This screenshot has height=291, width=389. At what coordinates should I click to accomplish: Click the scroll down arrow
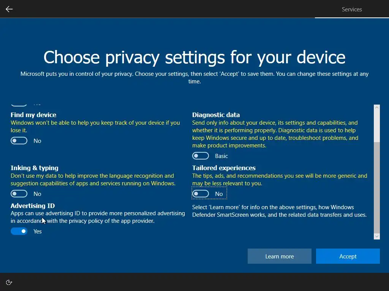pos(376,236)
